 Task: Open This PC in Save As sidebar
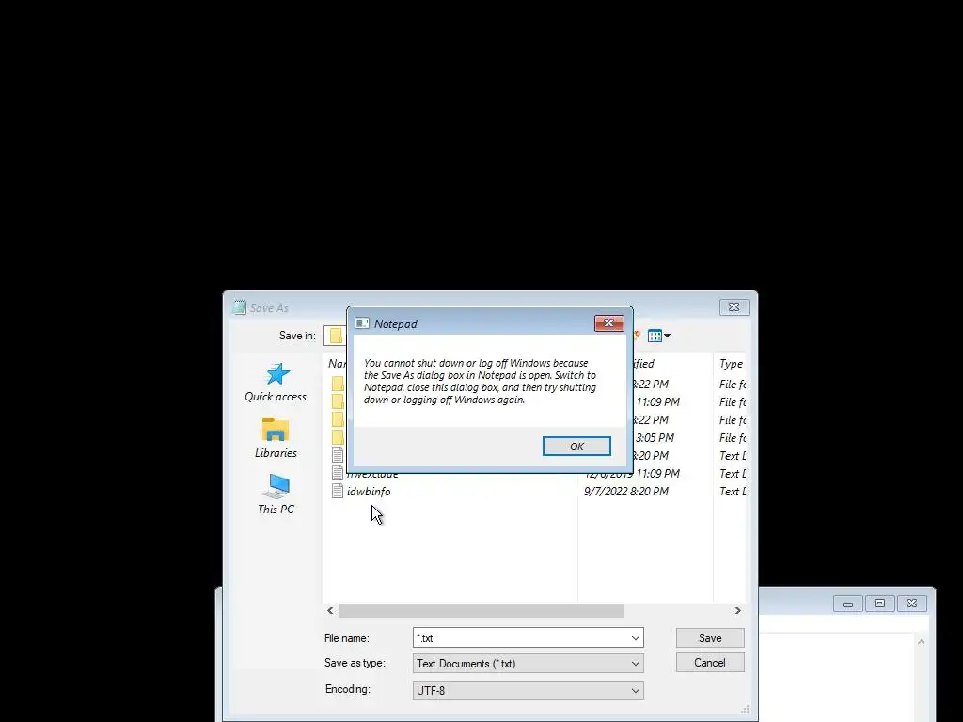[276, 494]
